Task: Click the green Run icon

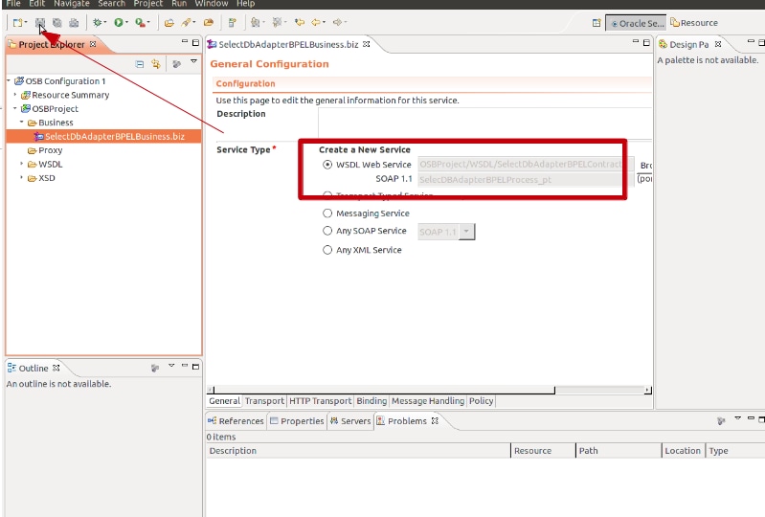Action: 118,22
